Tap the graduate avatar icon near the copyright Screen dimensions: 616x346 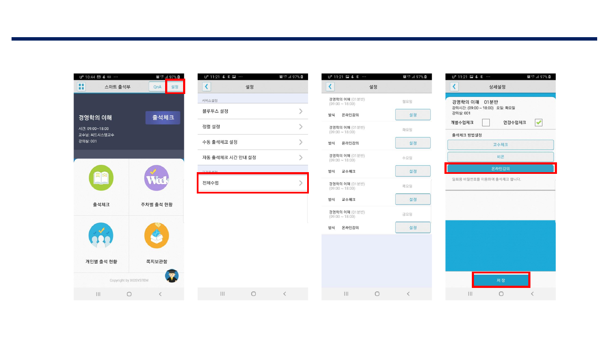[172, 276]
